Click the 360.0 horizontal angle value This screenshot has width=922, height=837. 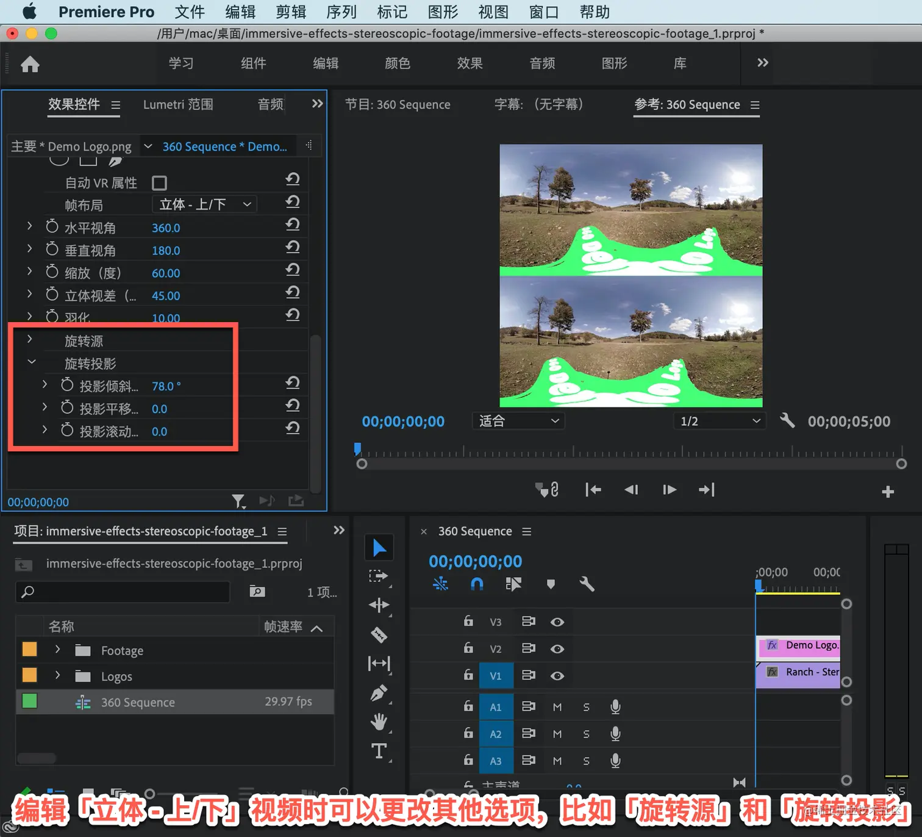click(x=166, y=228)
